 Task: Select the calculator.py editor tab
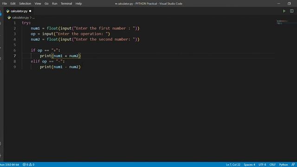coord(19,11)
